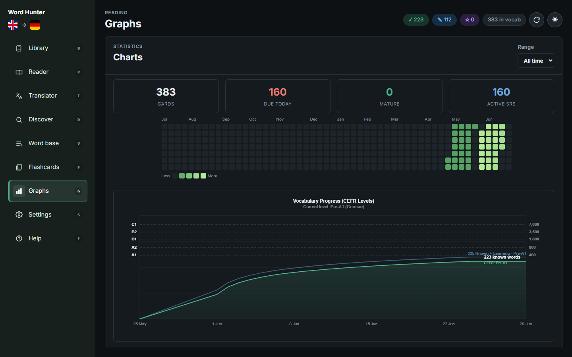This screenshot has width=572, height=357.
Task: Click the Reader book icon
Action: click(x=19, y=72)
